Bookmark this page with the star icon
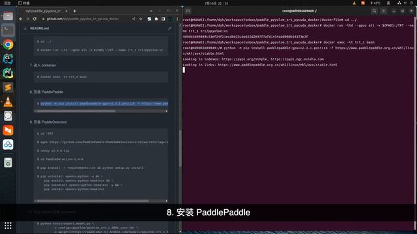Screen dimensions: 417x234 [x=141, y=19]
